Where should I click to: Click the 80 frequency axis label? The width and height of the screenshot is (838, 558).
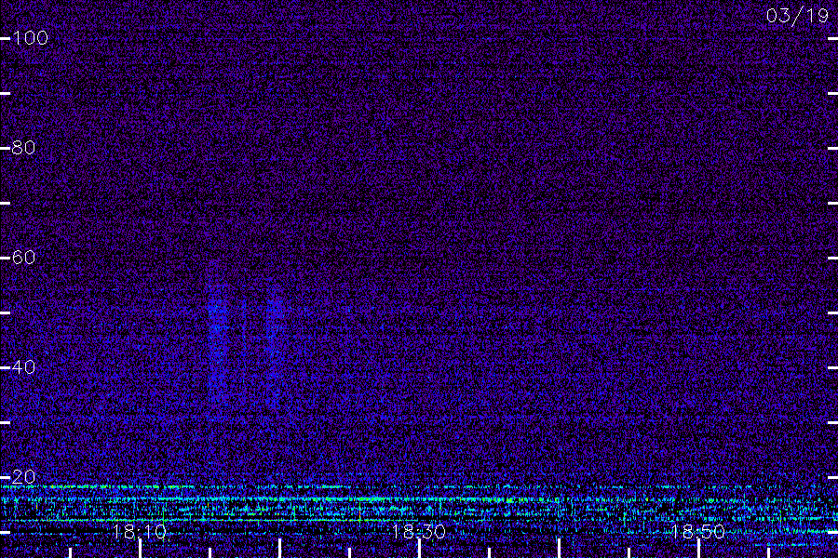click(23, 147)
